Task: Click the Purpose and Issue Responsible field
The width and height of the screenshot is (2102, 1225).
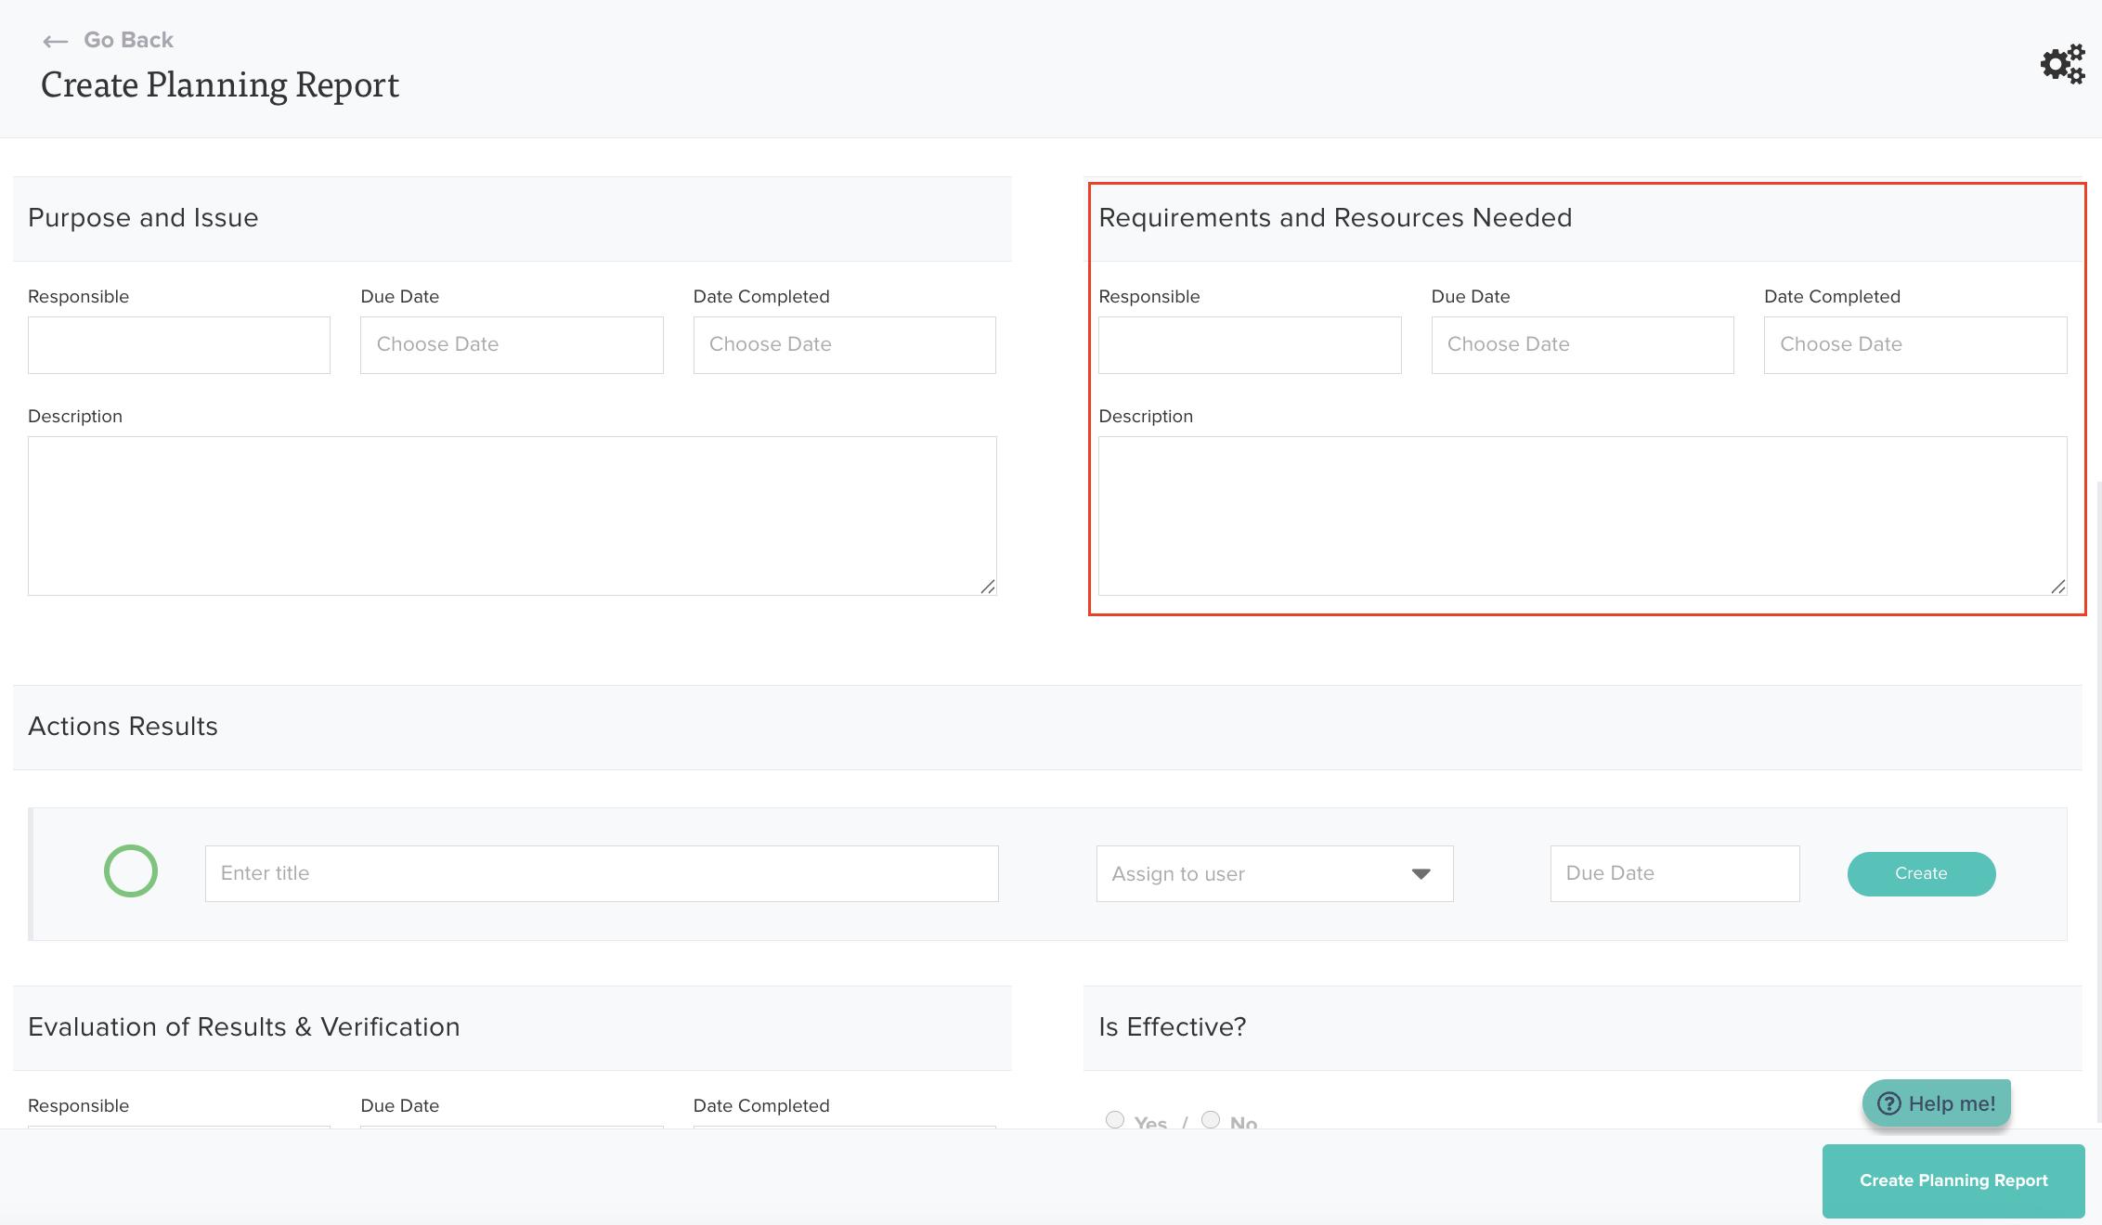Action: (179, 345)
